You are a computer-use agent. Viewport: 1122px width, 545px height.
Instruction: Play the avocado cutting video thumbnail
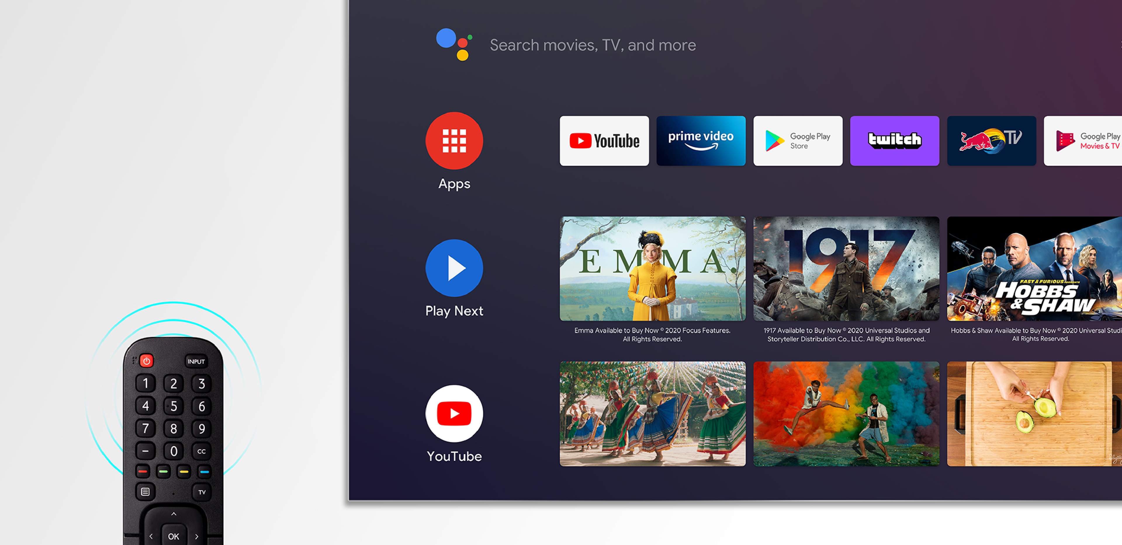(1034, 414)
